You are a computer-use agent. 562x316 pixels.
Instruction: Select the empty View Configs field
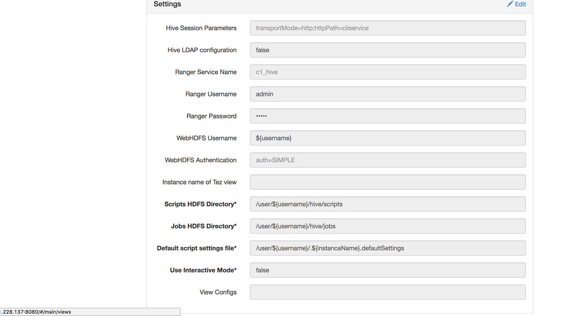388,292
